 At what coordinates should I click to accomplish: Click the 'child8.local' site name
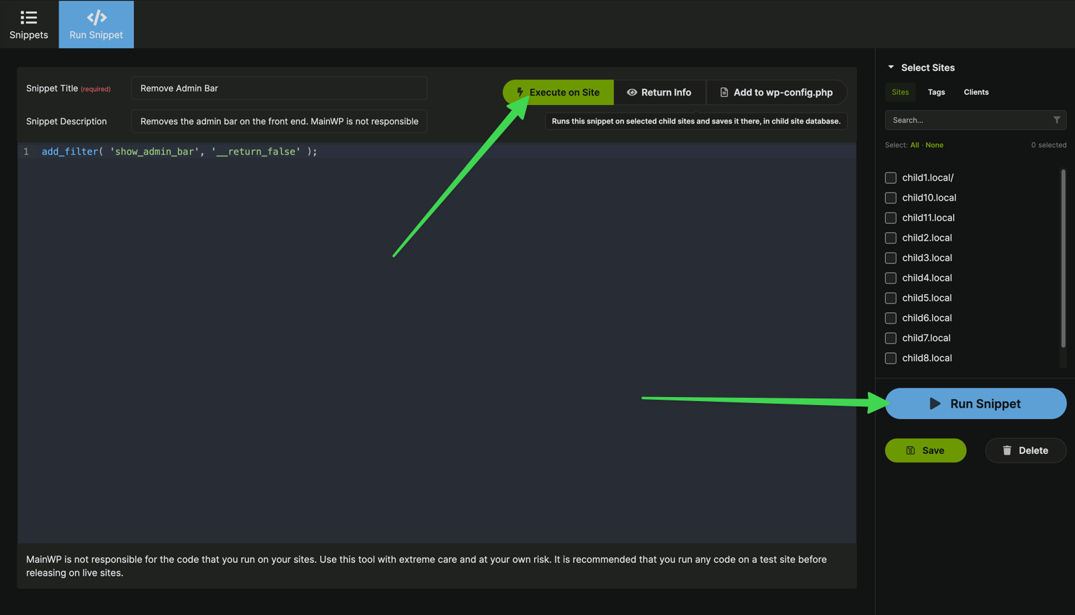click(x=927, y=358)
